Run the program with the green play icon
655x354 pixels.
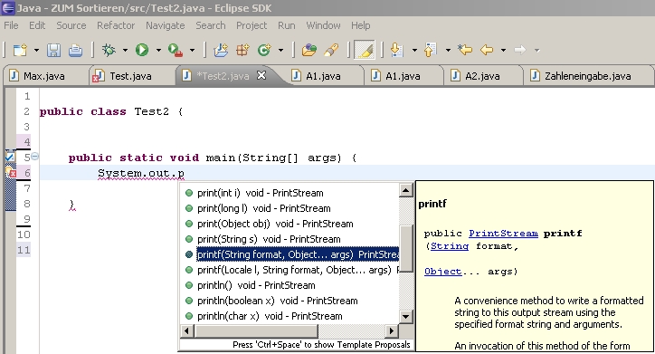pyautogui.click(x=142, y=50)
